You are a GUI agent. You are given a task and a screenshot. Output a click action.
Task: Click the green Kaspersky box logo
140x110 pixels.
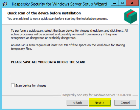(131, 17)
